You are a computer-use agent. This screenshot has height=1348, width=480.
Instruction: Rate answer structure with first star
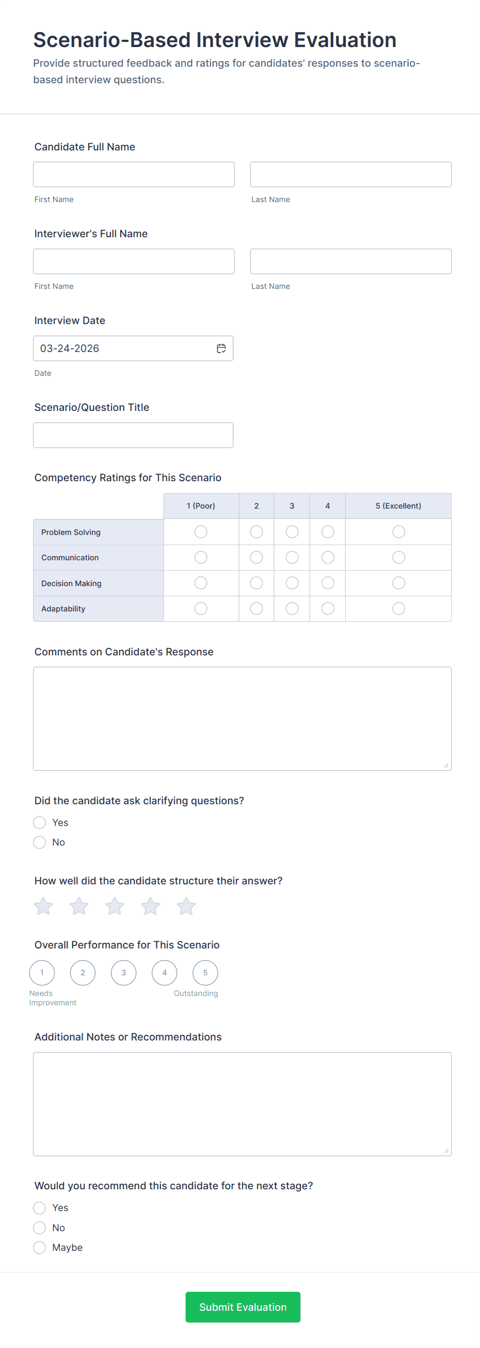(x=43, y=906)
